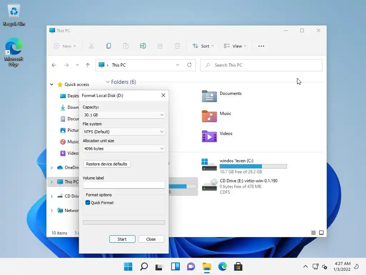
Task: Close Format dialog with X
Action: [163, 95]
